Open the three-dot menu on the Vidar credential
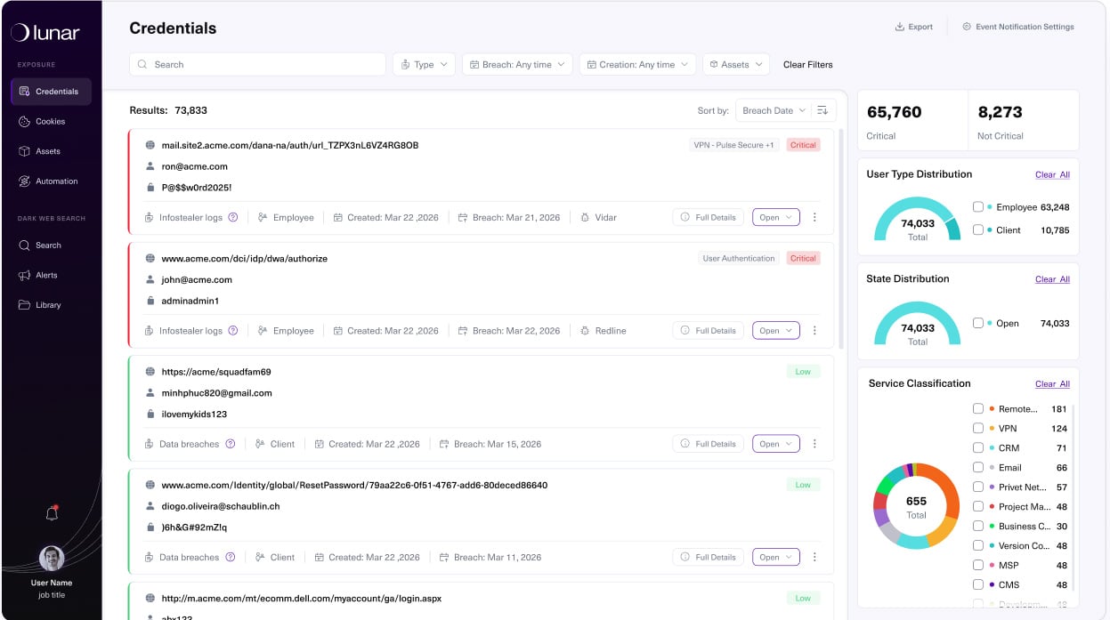Viewport: 1110px width, 620px height. (x=814, y=216)
